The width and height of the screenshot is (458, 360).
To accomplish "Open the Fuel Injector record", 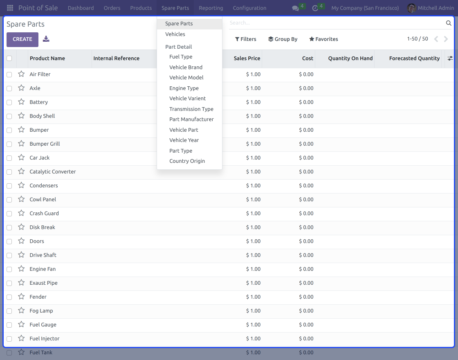I will [45, 338].
